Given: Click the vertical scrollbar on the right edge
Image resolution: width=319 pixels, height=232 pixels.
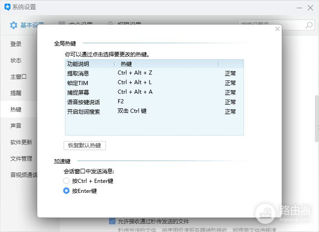Looking at the screenshot, I should coord(317,119).
